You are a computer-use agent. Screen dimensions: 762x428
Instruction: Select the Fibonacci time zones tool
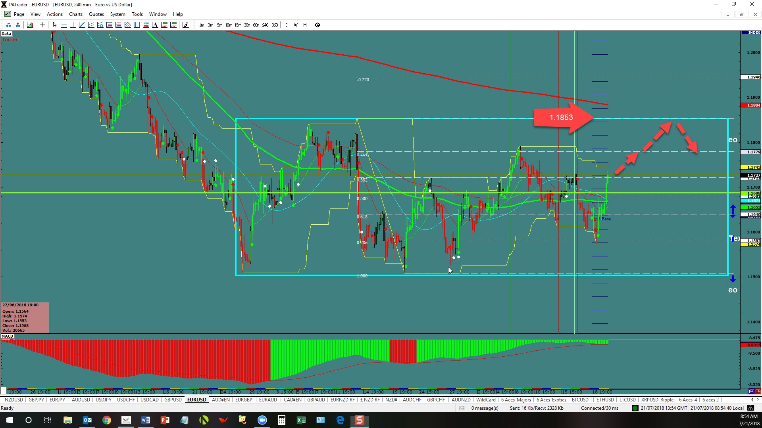tap(137, 25)
